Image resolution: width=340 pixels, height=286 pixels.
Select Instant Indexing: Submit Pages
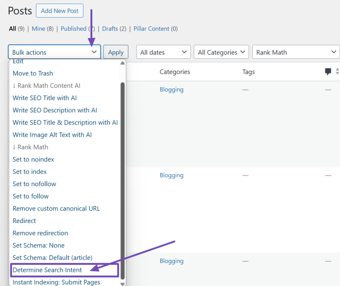[56, 282]
